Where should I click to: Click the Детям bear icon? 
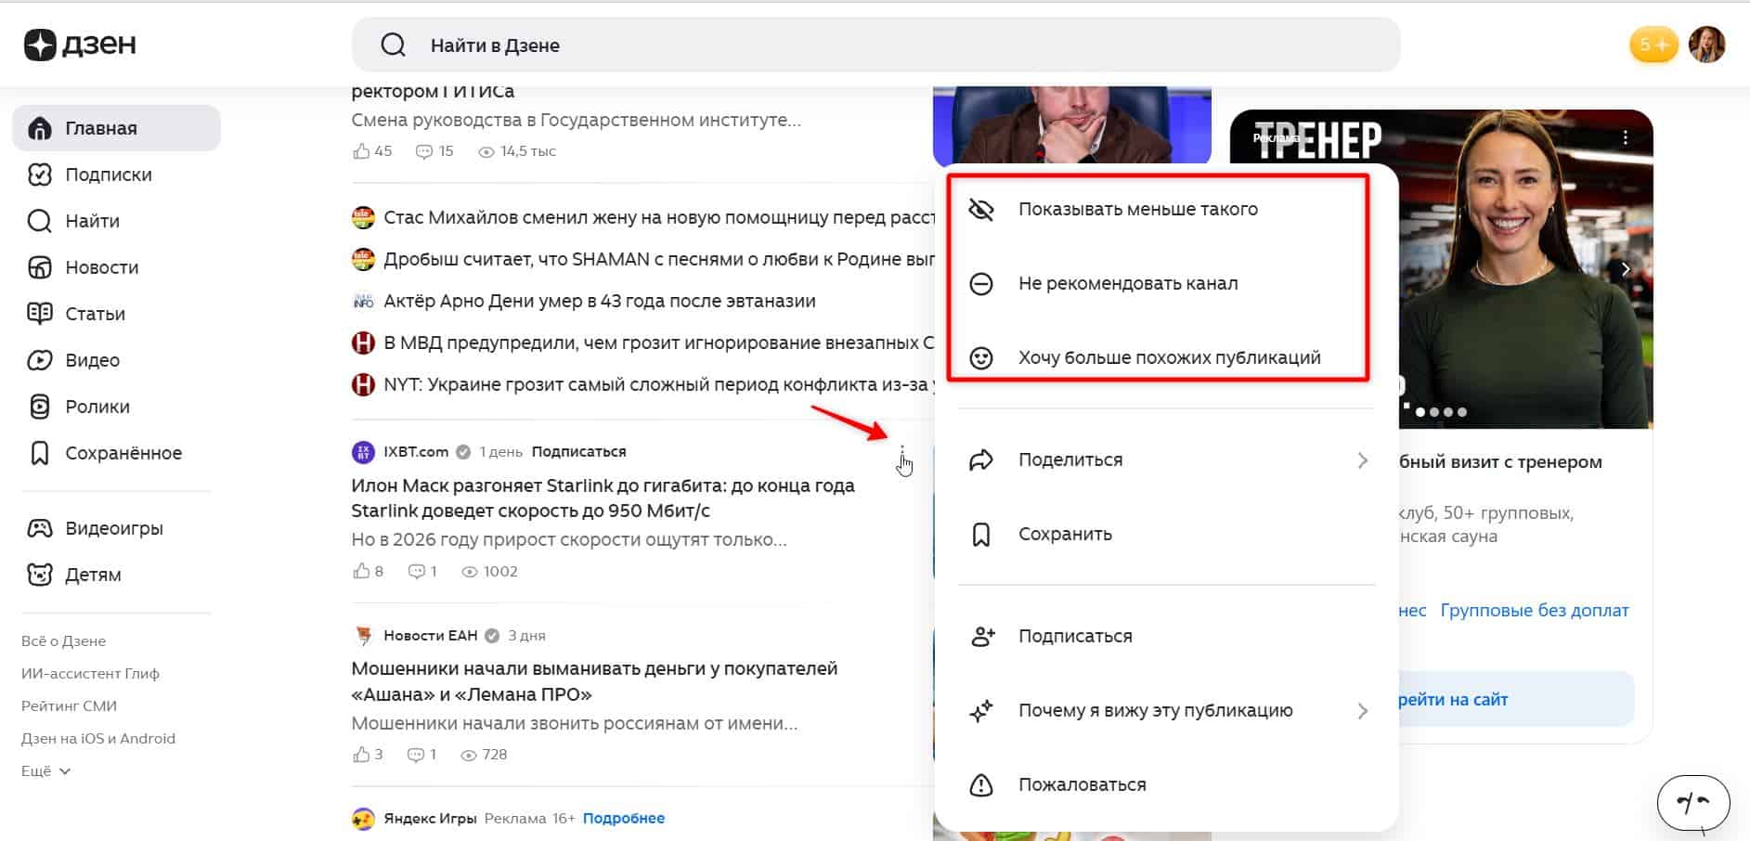[x=40, y=575]
